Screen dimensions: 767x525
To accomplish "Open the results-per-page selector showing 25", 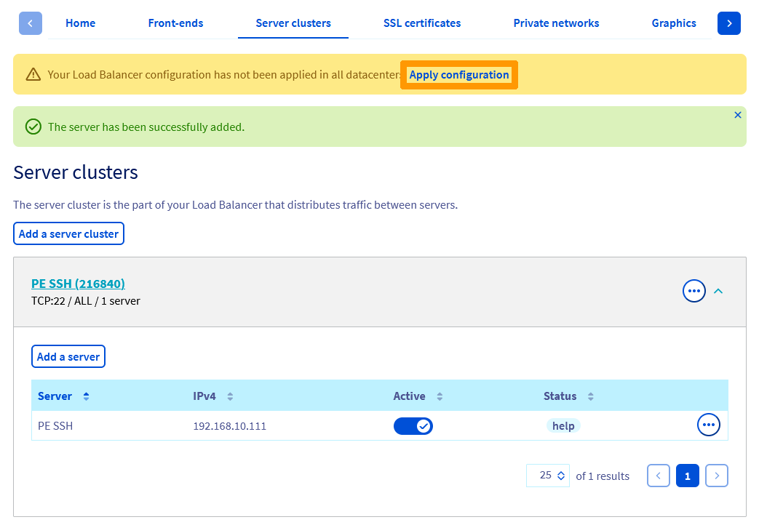I will pyautogui.click(x=547, y=476).
